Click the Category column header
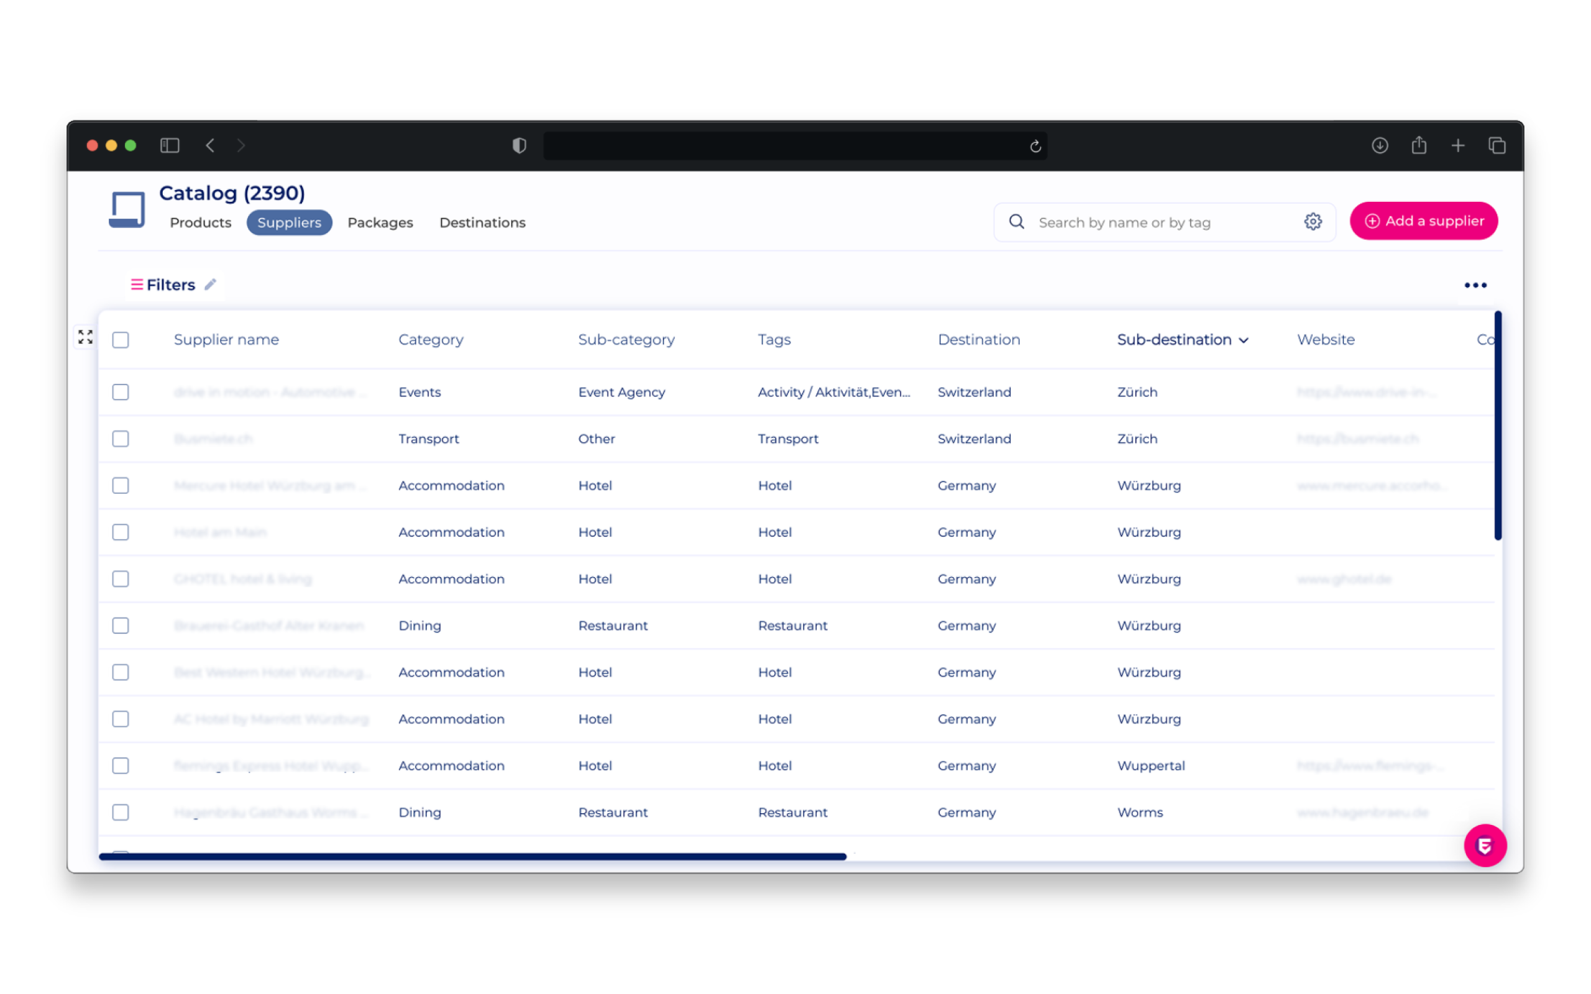Screen dimensions: 1591x994 [431, 339]
